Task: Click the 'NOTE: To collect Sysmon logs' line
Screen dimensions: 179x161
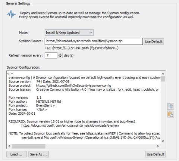Action: coord(84,133)
